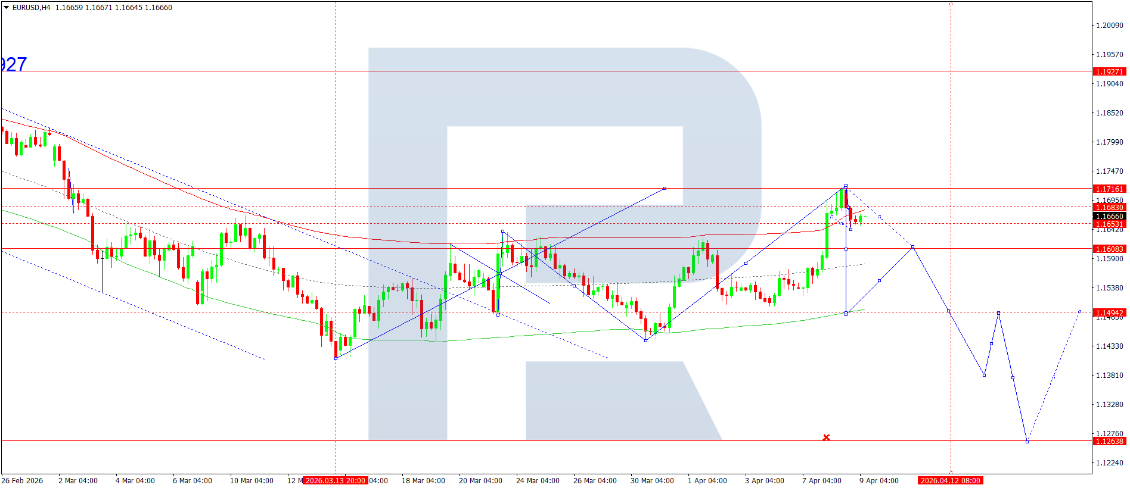Open the dropdown arrow beside EURUSD,H4

7,8
